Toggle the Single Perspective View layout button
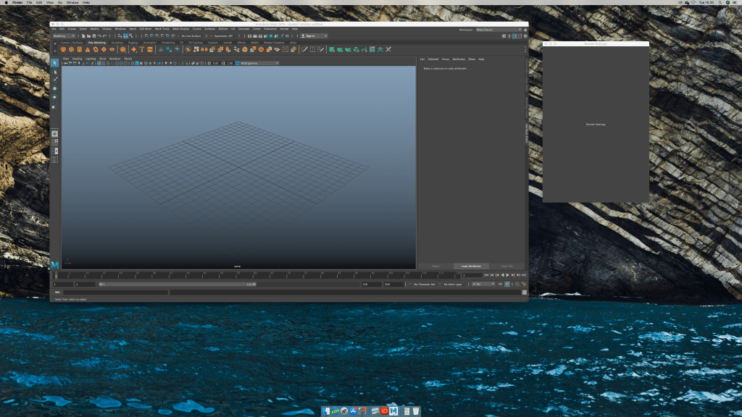 click(x=54, y=134)
